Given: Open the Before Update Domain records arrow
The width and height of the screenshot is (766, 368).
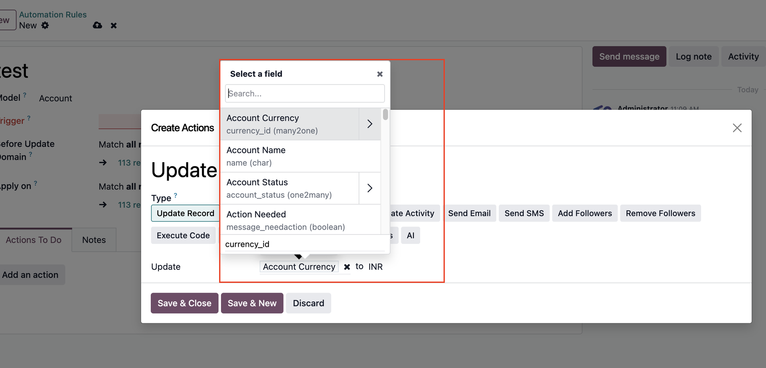Looking at the screenshot, I should click(x=103, y=163).
